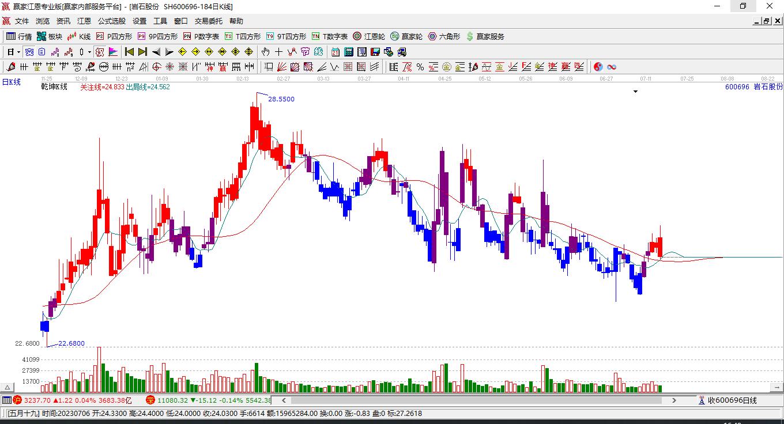Open the 帮助 menu
This screenshot has height=424, width=784.
(x=236, y=21)
